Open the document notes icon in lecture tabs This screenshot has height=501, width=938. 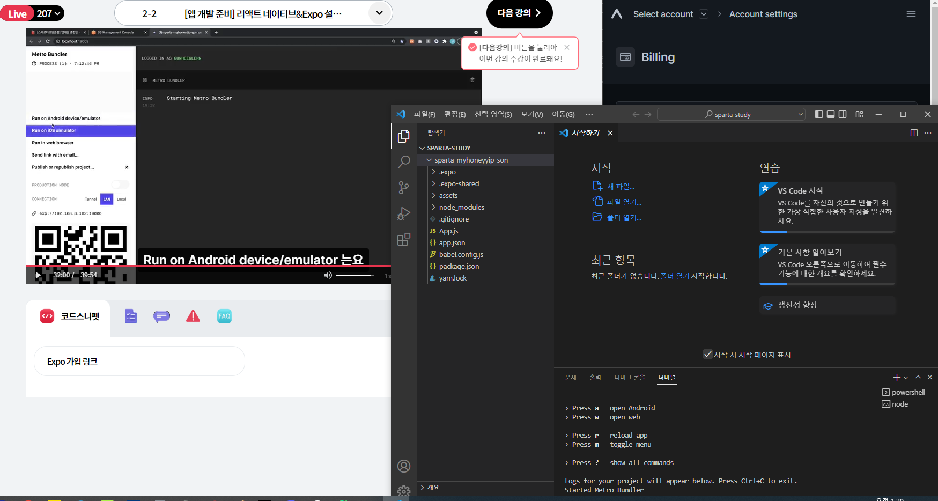point(131,316)
